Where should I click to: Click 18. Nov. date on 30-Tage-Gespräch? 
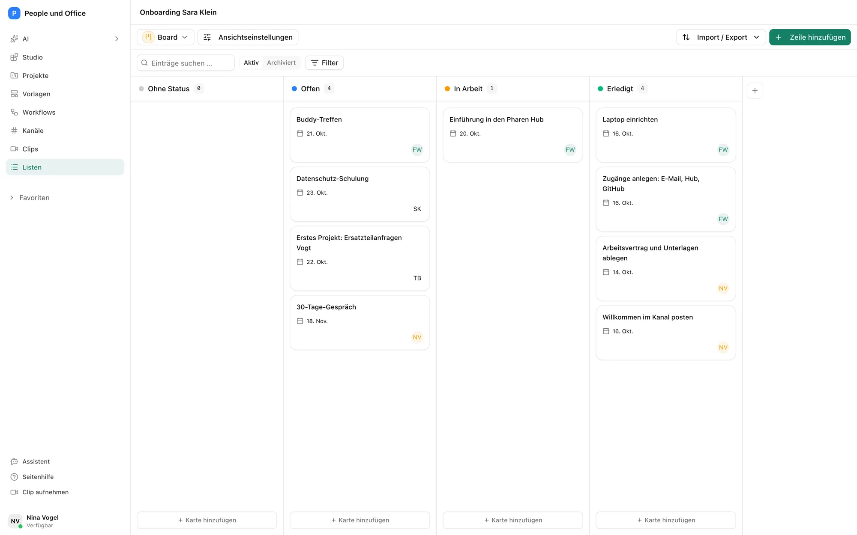pos(317,321)
